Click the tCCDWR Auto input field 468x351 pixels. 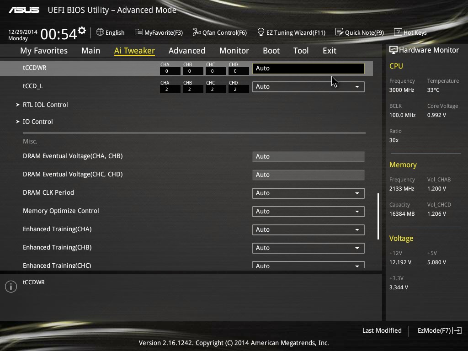[308, 69]
